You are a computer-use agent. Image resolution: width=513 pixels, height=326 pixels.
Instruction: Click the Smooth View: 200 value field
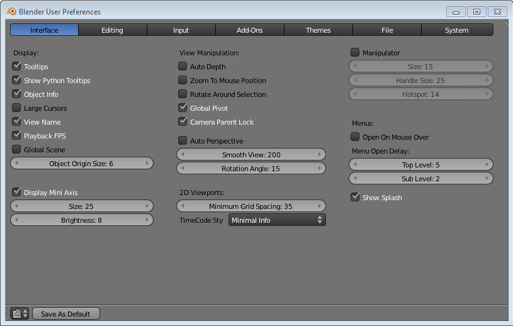[251, 154]
